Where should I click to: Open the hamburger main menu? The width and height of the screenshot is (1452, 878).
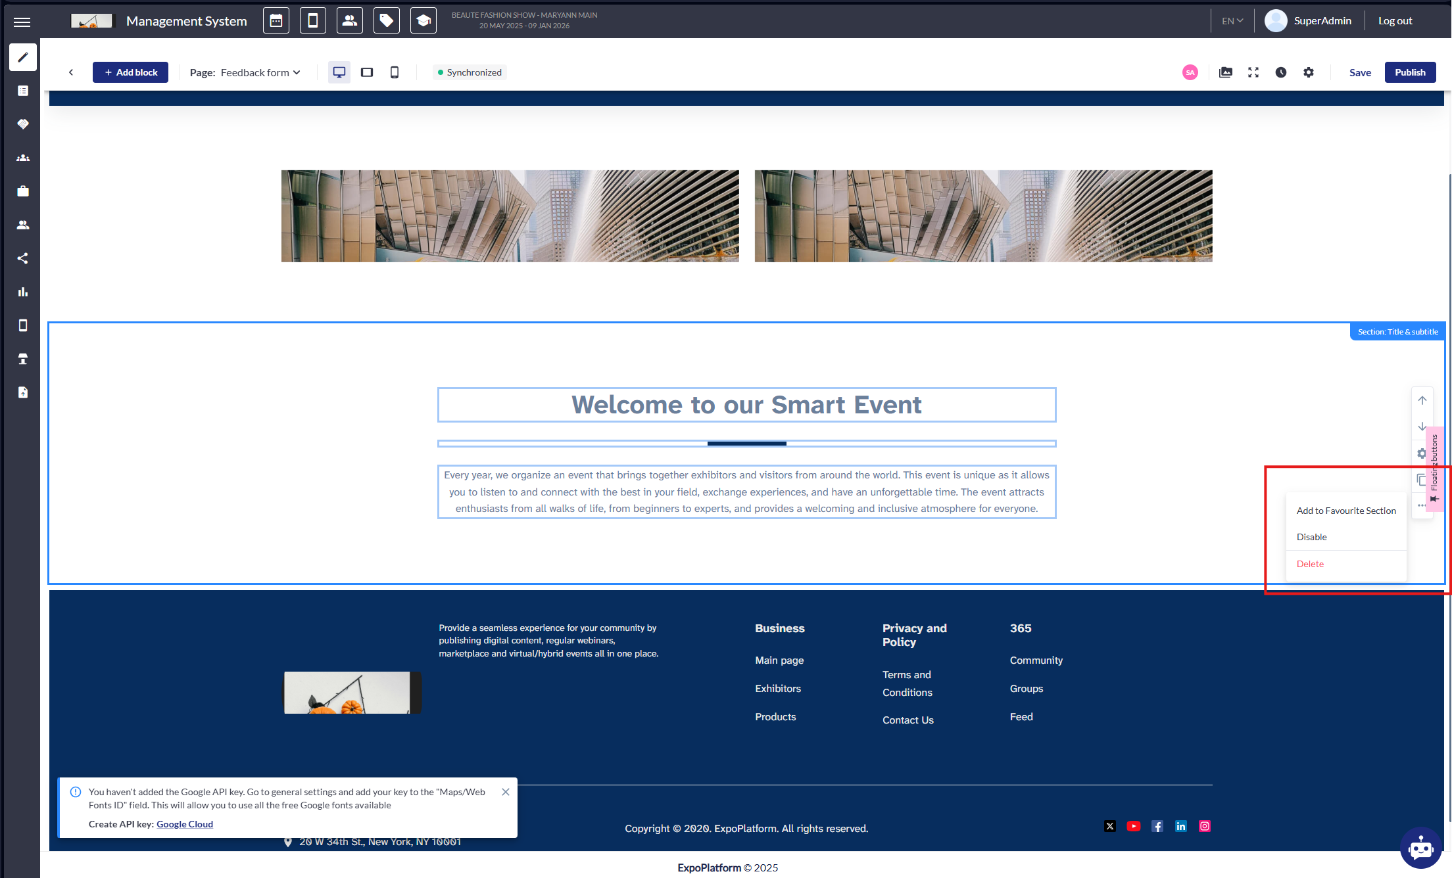[22, 22]
